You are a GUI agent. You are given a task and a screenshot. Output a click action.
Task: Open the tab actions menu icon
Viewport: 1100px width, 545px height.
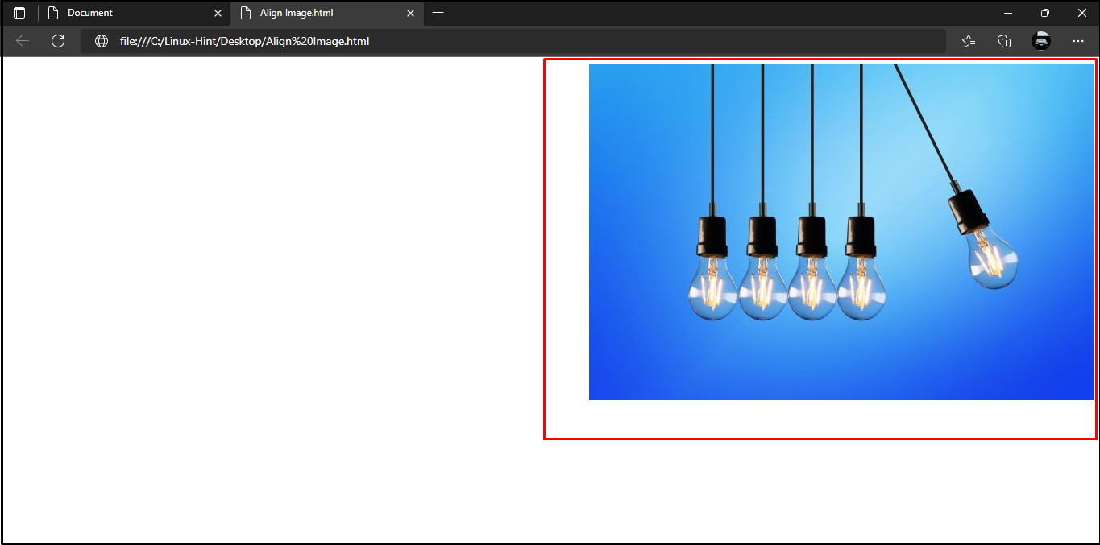coord(19,13)
